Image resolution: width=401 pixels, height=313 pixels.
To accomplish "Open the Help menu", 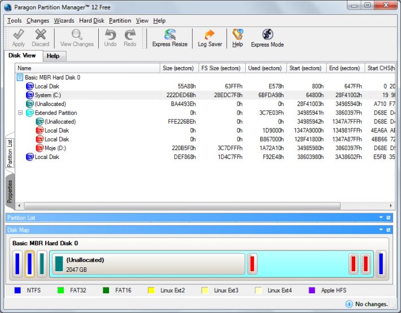I will tap(159, 21).
